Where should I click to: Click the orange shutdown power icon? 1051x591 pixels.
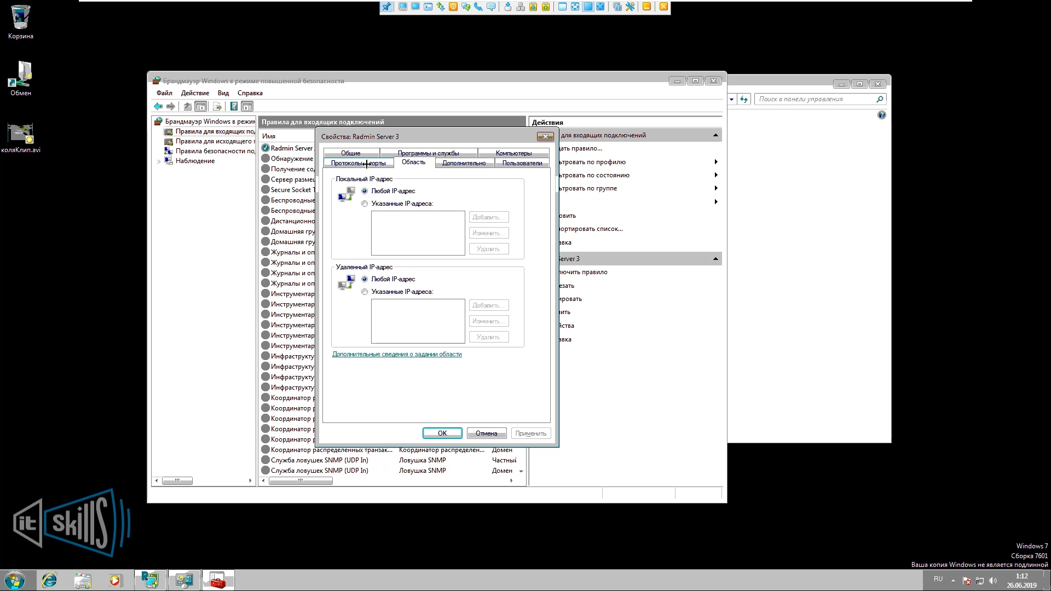coord(453,7)
